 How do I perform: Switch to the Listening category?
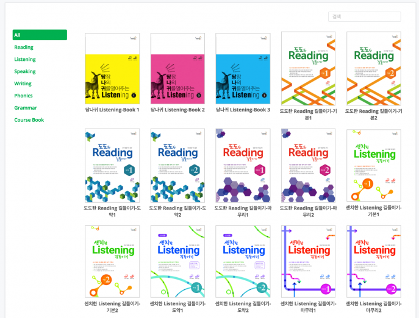[25, 60]
